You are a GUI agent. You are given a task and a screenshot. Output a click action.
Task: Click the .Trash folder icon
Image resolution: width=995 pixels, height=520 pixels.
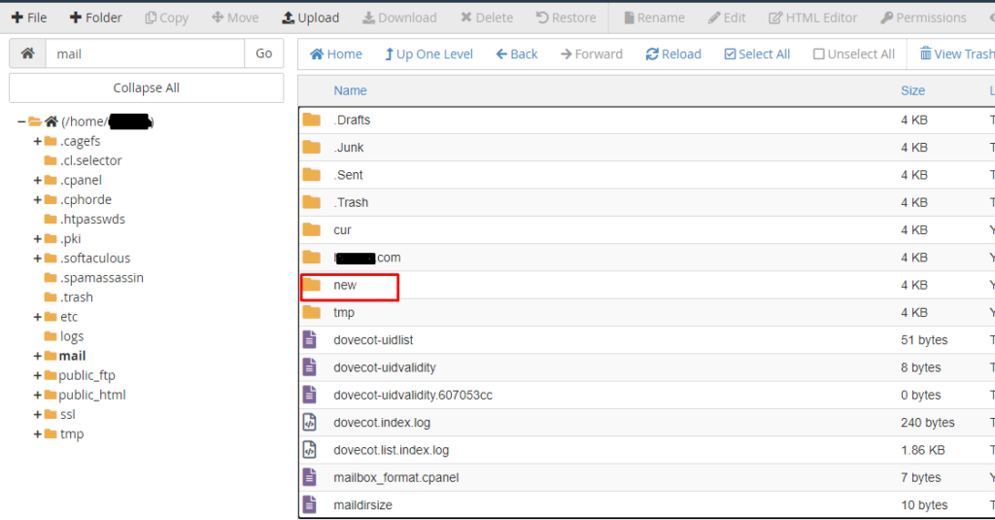click(312, 202)
